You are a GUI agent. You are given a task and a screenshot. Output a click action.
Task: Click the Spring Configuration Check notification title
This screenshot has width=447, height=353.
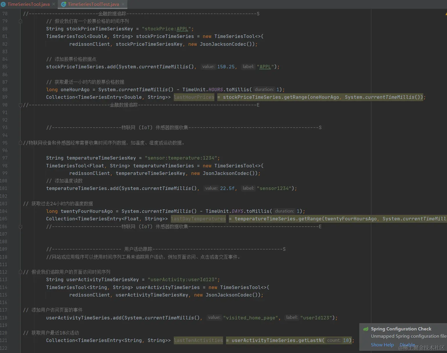(x=401, y=329)
